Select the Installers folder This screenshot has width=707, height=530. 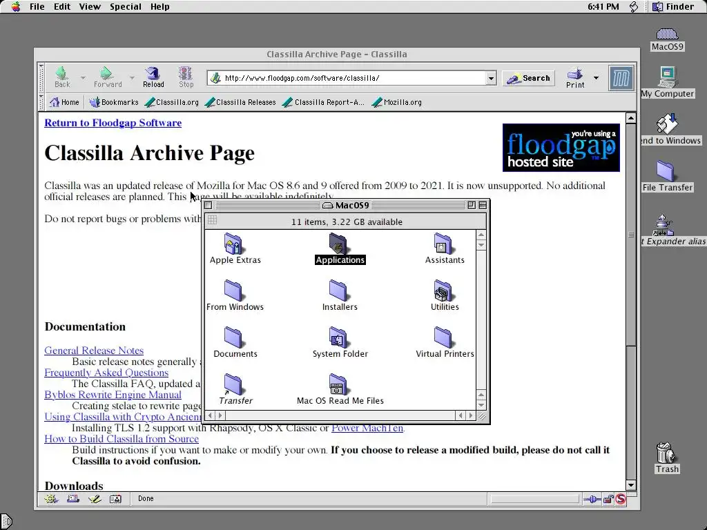340,295
